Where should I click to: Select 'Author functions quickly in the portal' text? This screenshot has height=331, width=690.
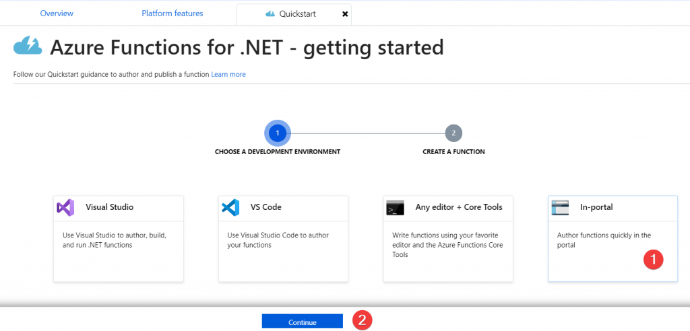[x=604, y=240]
